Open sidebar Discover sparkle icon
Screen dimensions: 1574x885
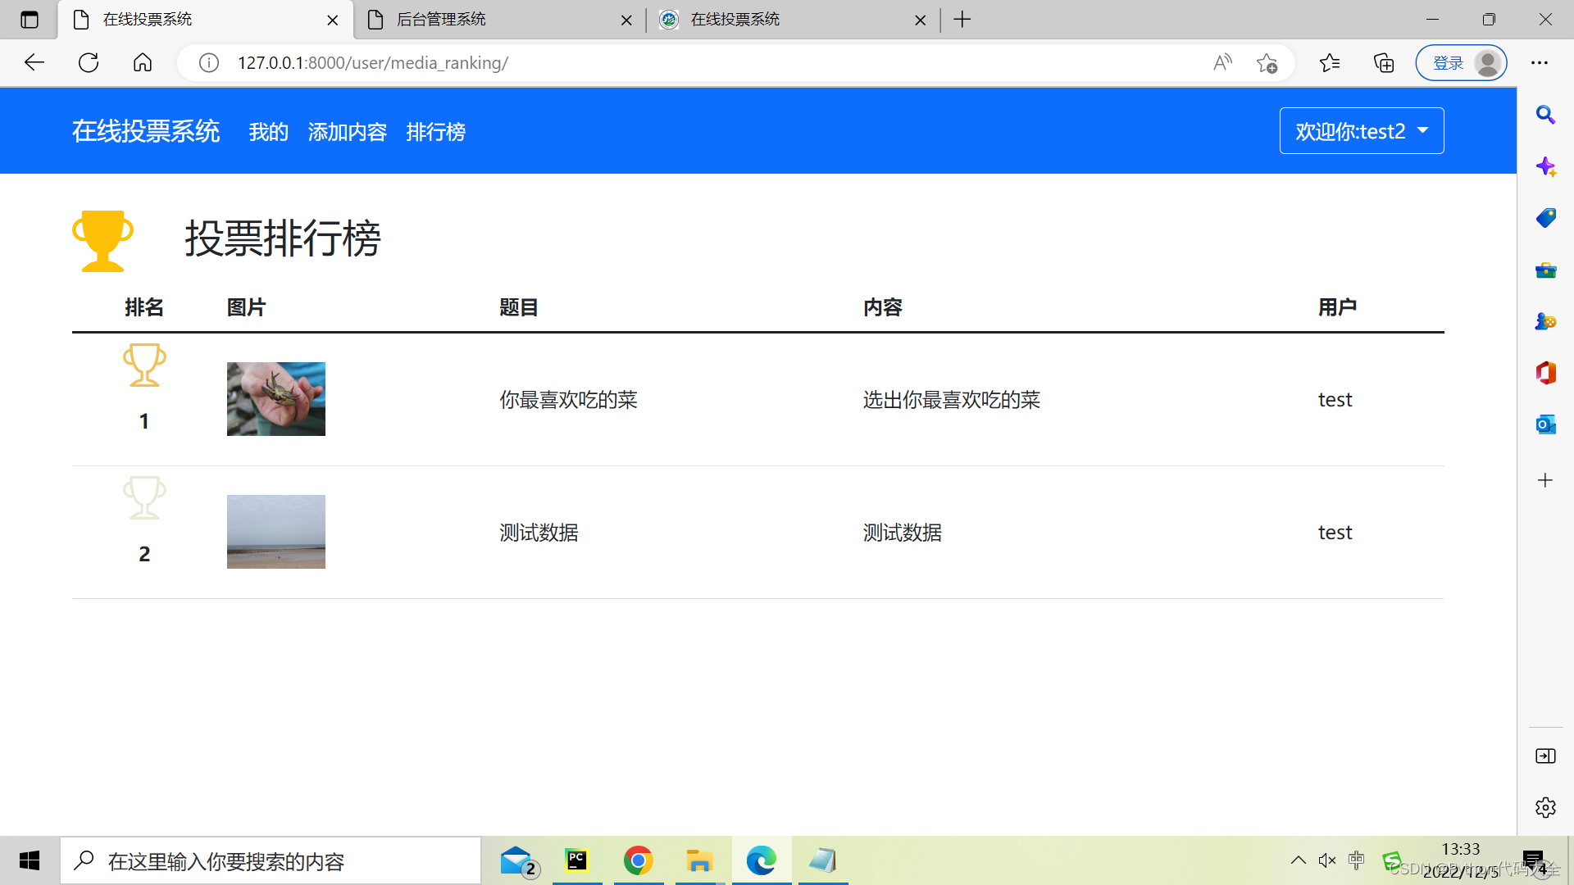[1545, 166]
